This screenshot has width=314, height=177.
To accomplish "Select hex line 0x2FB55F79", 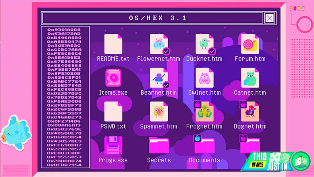I will [64, 105].
